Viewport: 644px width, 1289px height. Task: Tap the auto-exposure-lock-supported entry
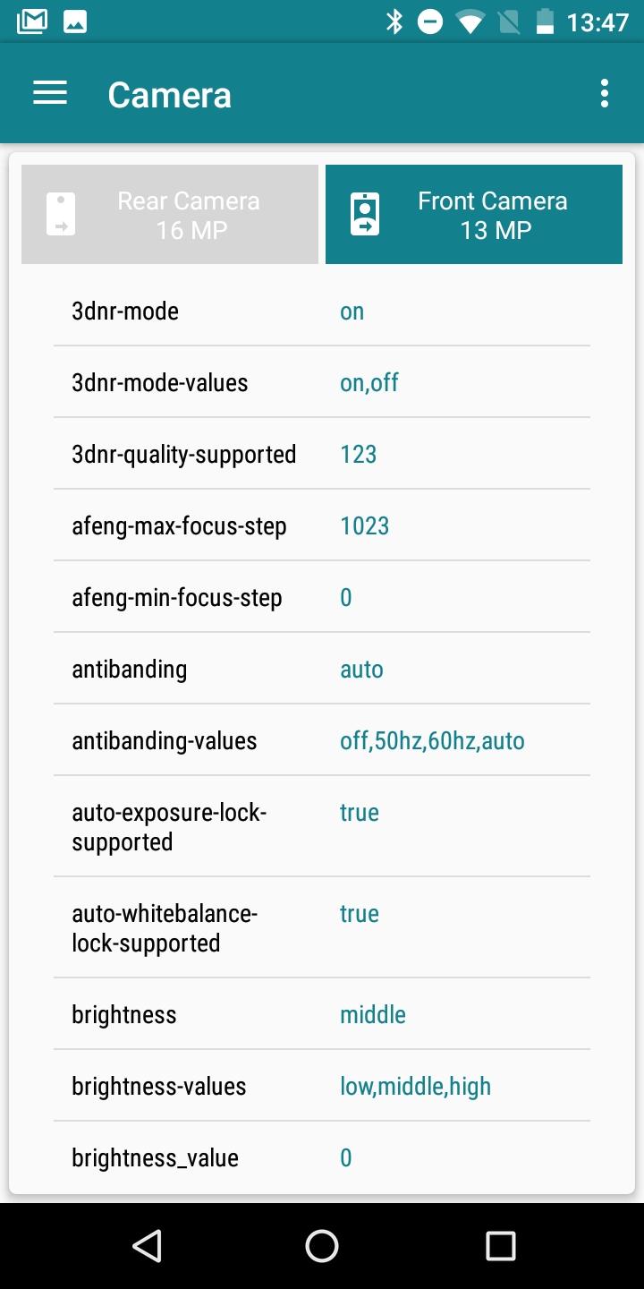pos(322,827)
